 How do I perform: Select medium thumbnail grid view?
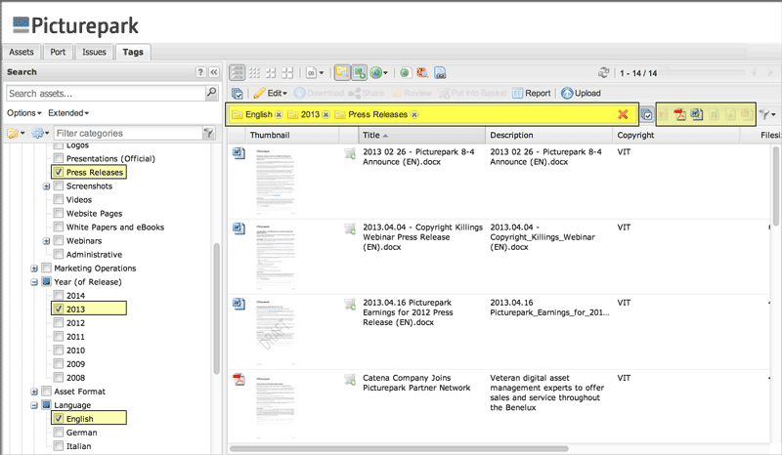pyautogui.click(x=271, y=73)
